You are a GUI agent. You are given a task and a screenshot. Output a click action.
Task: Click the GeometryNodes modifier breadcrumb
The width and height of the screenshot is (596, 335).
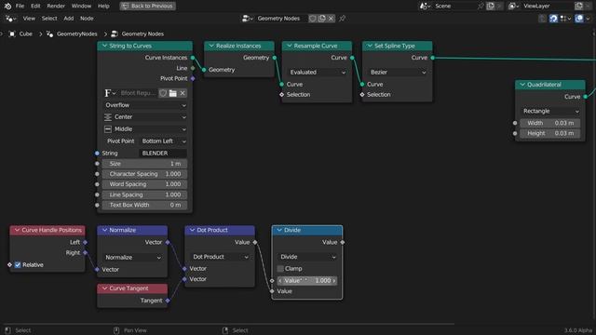(x=76, y=33)
